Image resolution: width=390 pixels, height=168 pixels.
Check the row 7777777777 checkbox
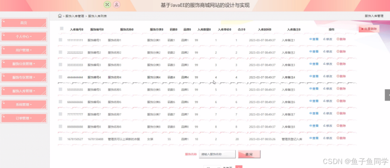[60, 114]
